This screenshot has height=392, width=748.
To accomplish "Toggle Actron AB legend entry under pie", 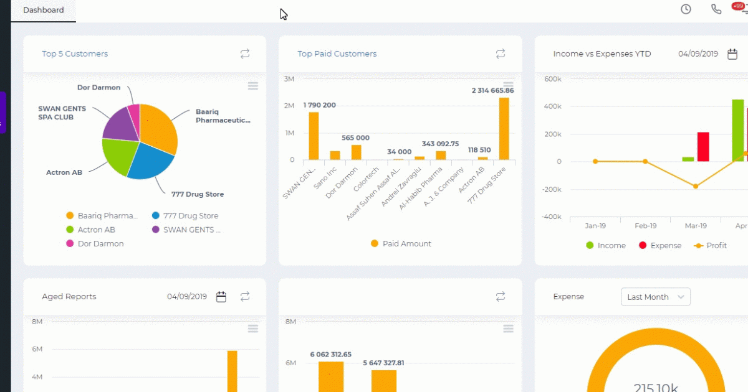I will pos(90,230).
